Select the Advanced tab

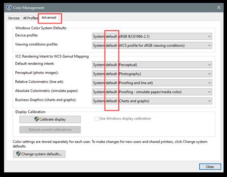point(49,18)
